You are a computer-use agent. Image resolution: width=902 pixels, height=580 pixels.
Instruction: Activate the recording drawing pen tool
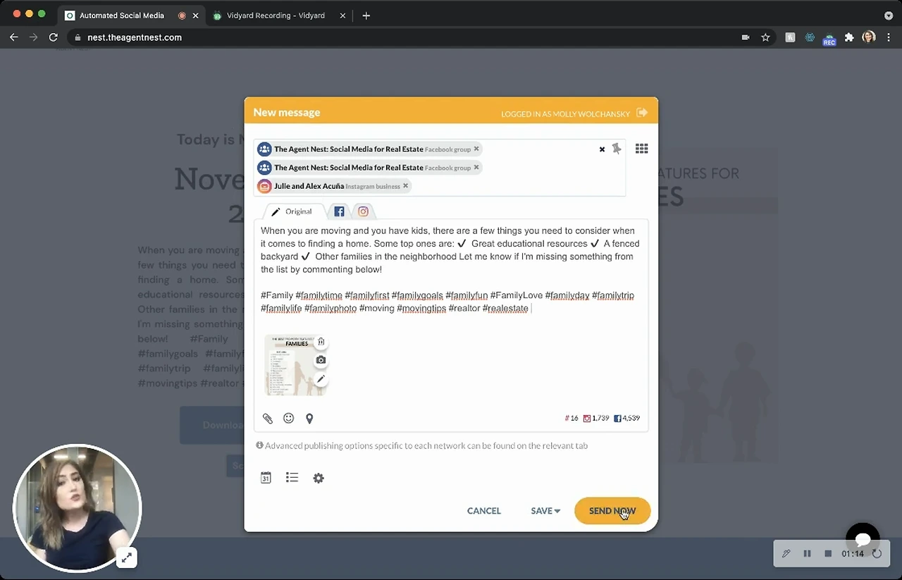tap(786, 554)
